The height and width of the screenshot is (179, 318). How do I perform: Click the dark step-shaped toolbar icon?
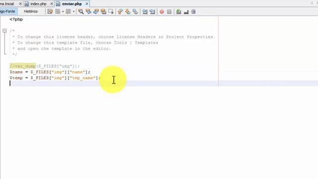point(186,12)
